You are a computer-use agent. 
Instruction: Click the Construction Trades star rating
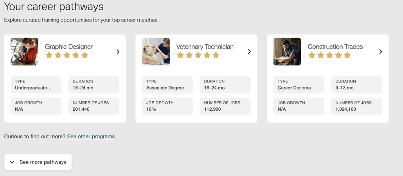(x=330, y=55)
